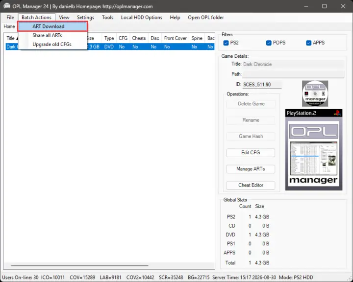Select ART Download from dropdown
Viewport: 353px width, 282px height.
[52, 26]
